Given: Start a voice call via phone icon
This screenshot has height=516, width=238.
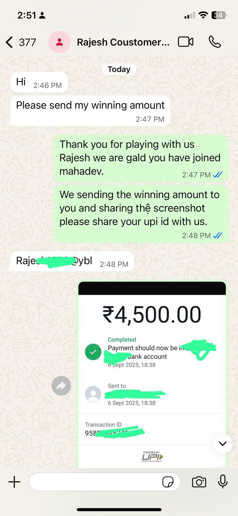Looking at the screenshot, I should [x=215, y=42].
